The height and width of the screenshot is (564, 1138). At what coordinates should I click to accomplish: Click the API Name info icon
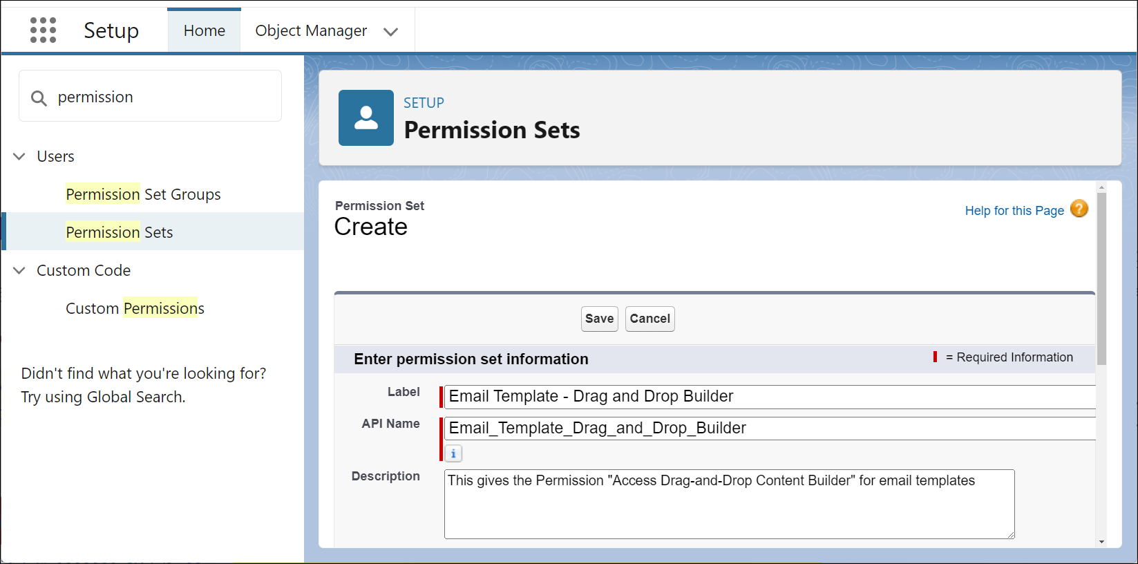pyautogui.click(x=453, y=453)
